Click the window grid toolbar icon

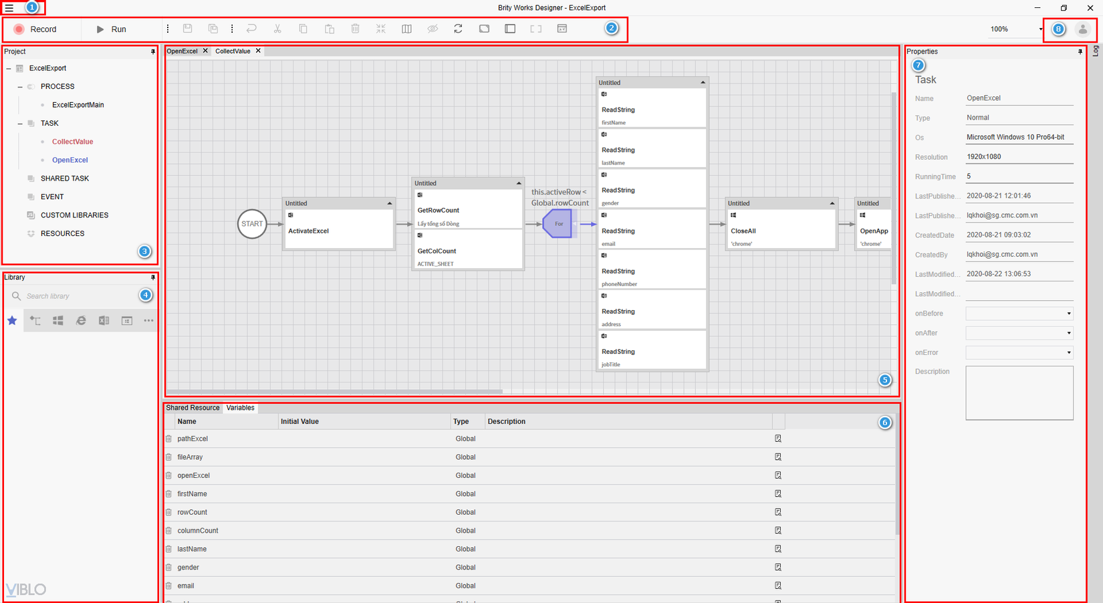(x=562, y=29)
